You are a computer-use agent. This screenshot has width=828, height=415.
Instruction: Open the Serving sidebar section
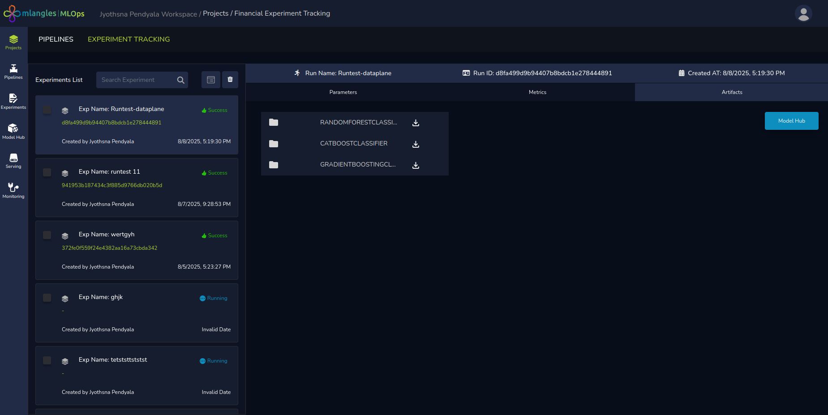[13, 160]
